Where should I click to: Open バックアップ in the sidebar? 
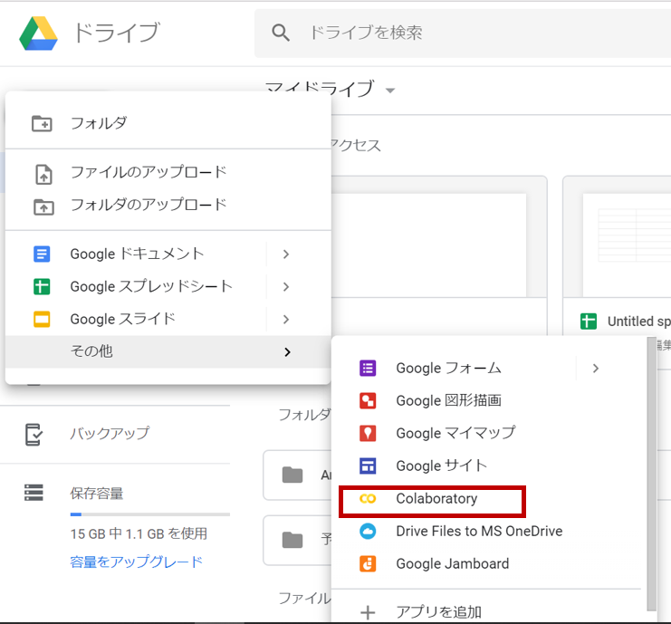[x=110, y=433]
